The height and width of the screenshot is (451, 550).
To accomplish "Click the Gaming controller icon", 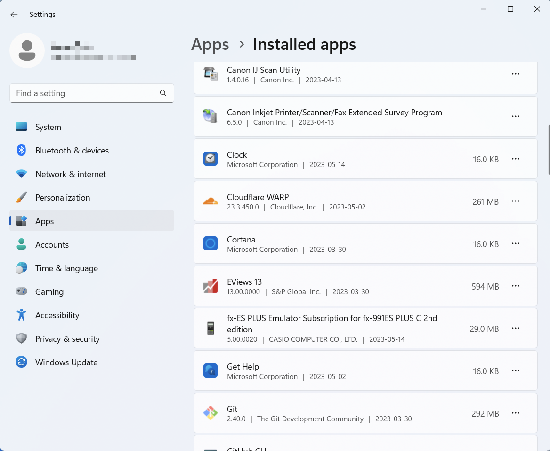I will coord(21,291).
